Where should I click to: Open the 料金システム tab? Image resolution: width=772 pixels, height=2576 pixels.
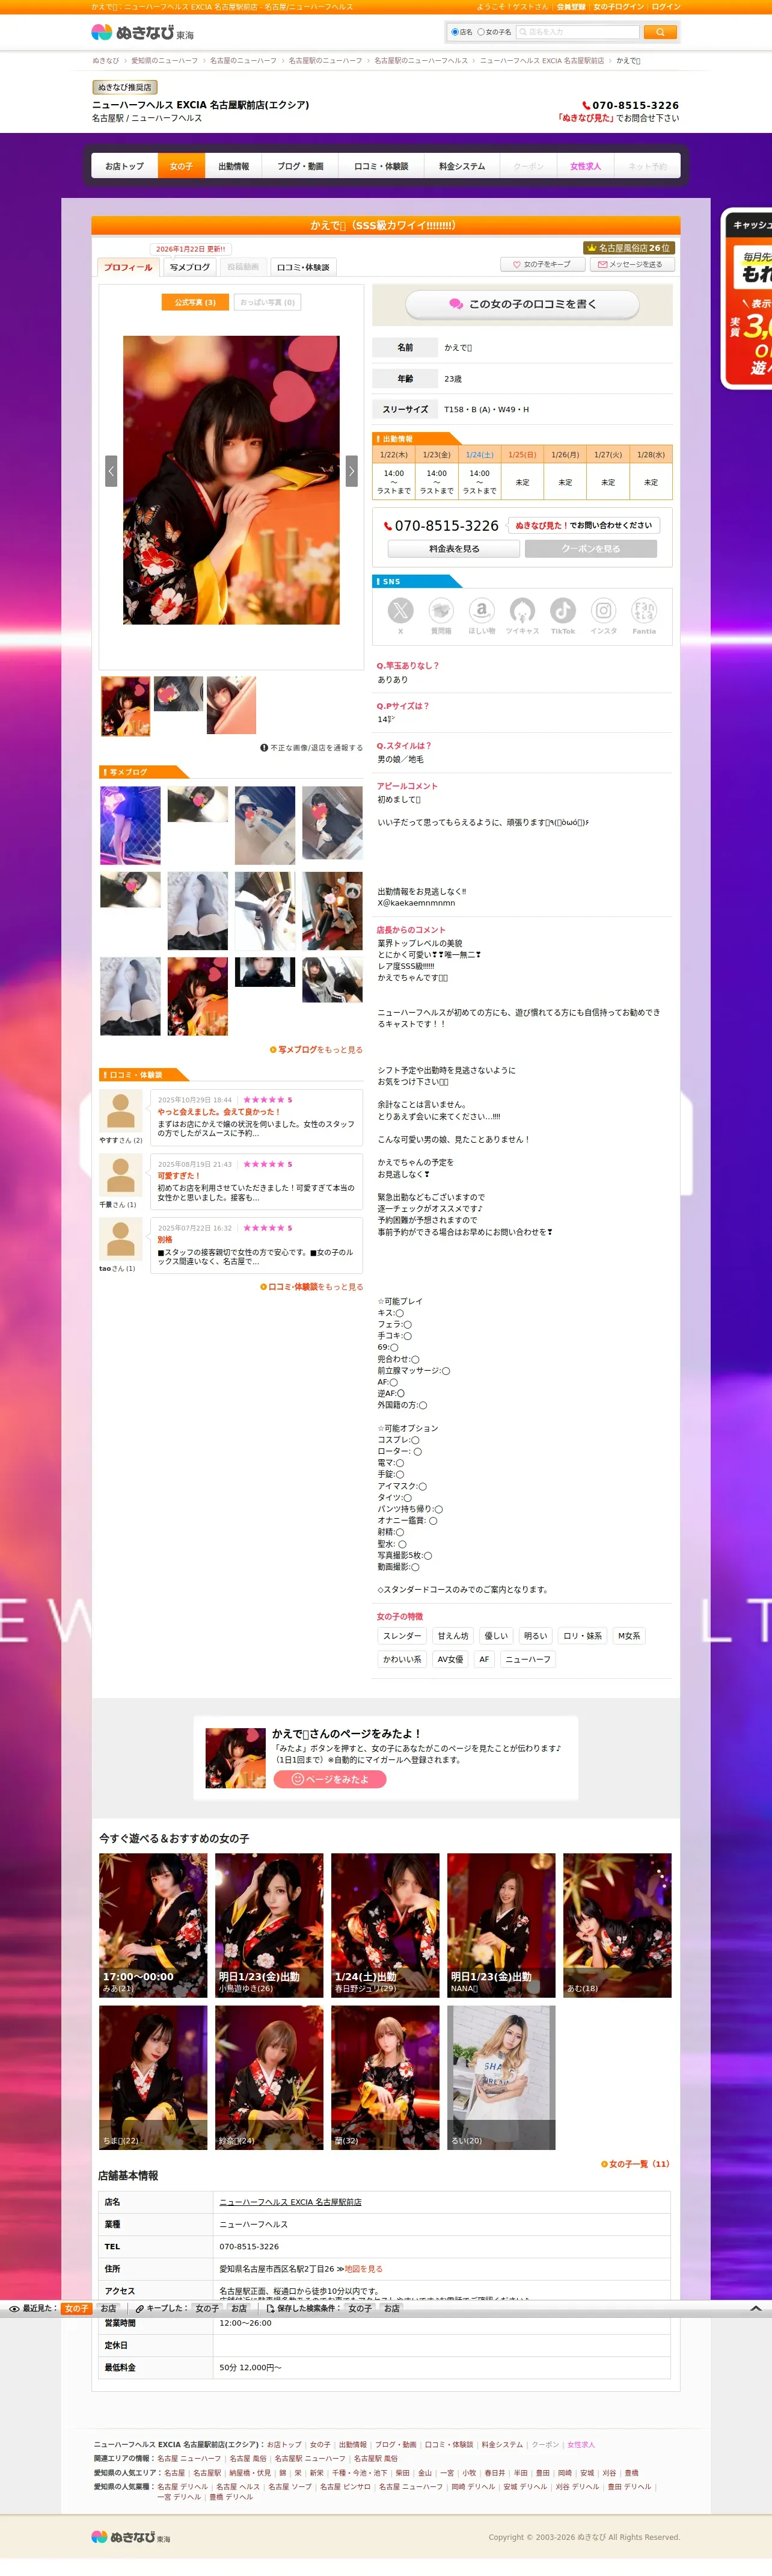(461, 166)
